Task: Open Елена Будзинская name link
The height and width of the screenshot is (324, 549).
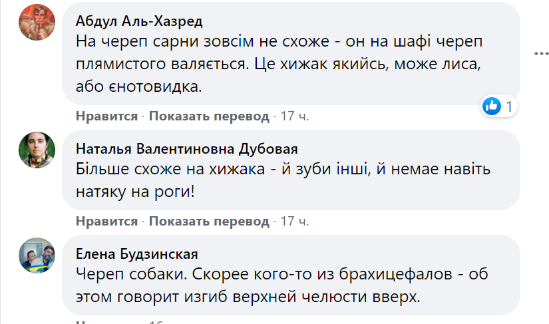Action: click(137, 253)
